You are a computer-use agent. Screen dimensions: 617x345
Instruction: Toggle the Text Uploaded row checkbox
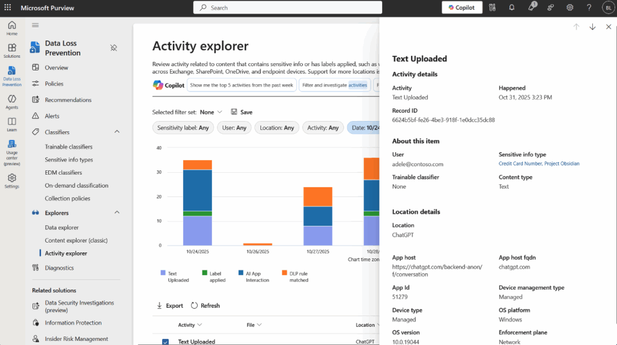point(166,341)
